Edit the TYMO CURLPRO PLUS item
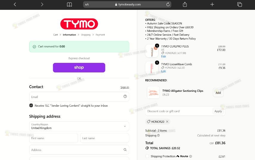The image size is (255, 160). click(x=164, y=57)
